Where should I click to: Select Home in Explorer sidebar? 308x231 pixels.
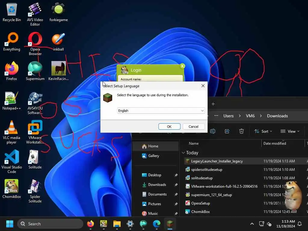coord(156,146)
